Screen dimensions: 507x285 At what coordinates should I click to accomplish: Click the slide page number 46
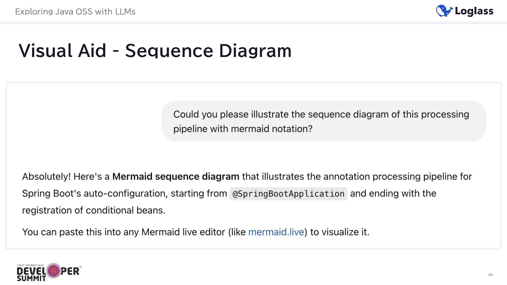click(490, 275)
